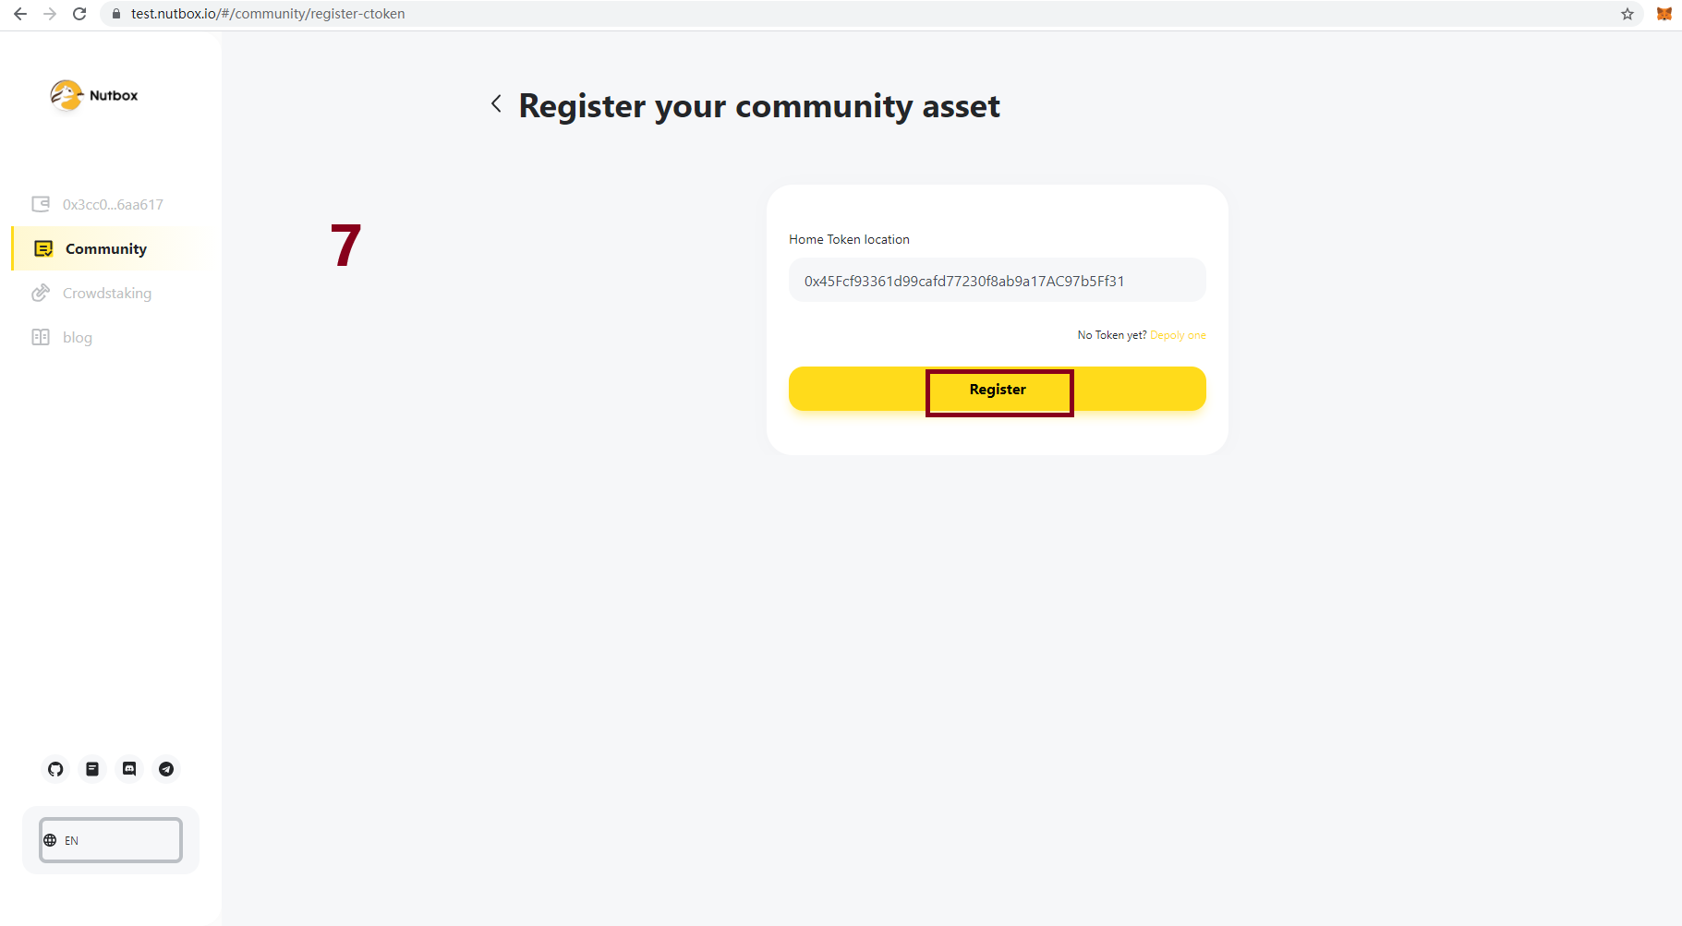Select Community in the sidebar
The width and height of the screenshot is (1682, 926).
tap(105, 249)
